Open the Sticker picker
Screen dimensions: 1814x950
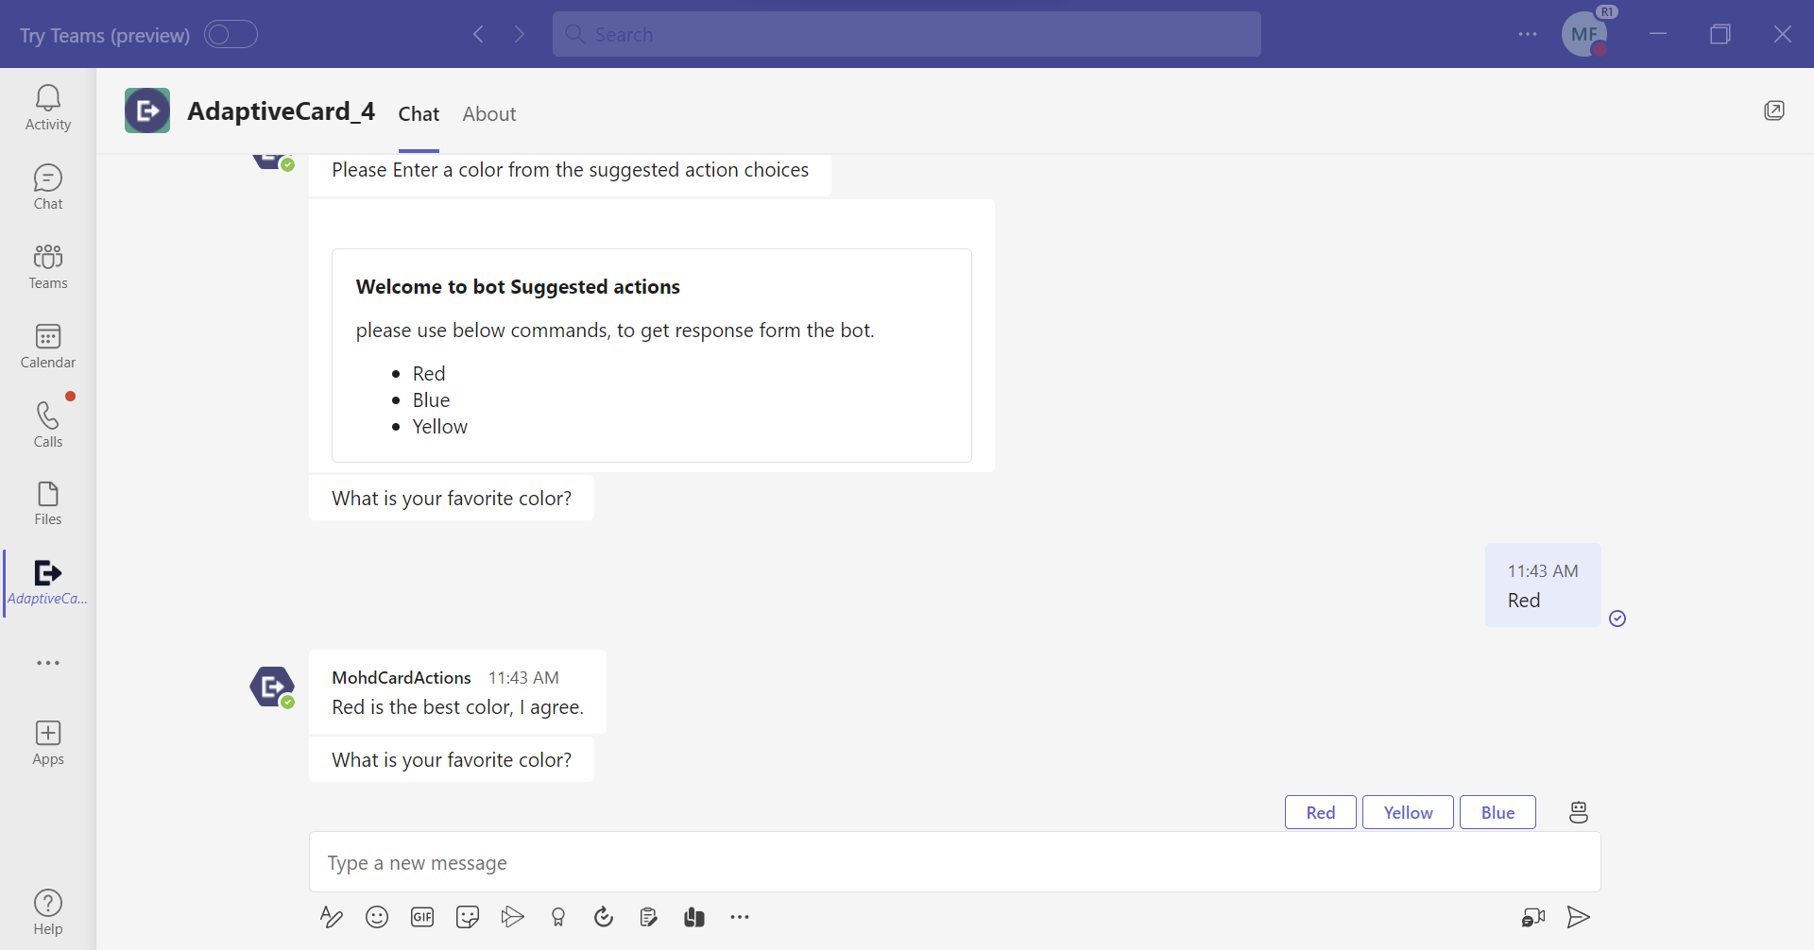(468, 917)
